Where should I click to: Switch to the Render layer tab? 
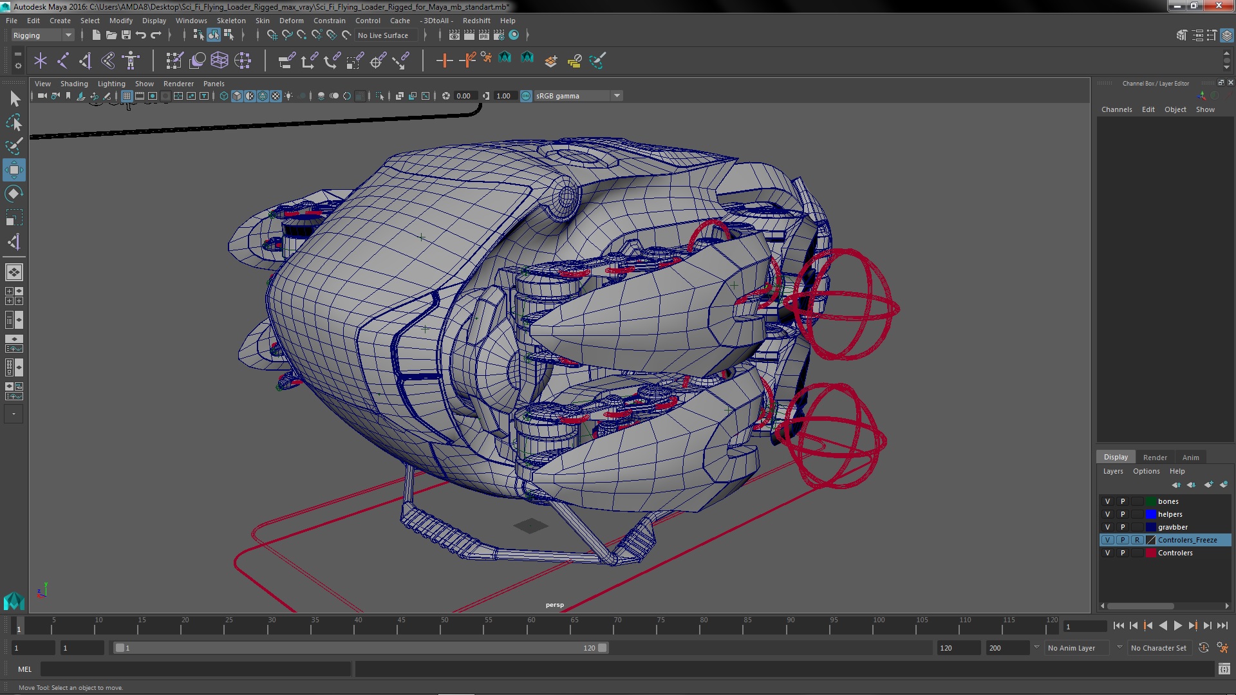(x=1155, y=458)
